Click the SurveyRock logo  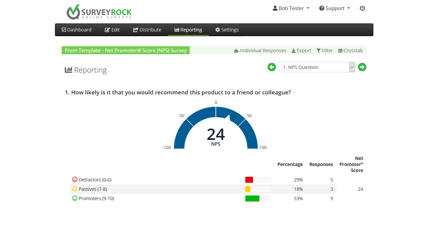click(x=99, y=12)
